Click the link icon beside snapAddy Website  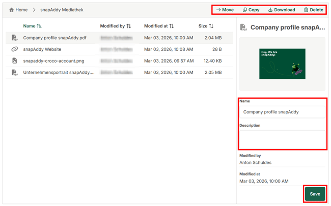coord(15,49)
